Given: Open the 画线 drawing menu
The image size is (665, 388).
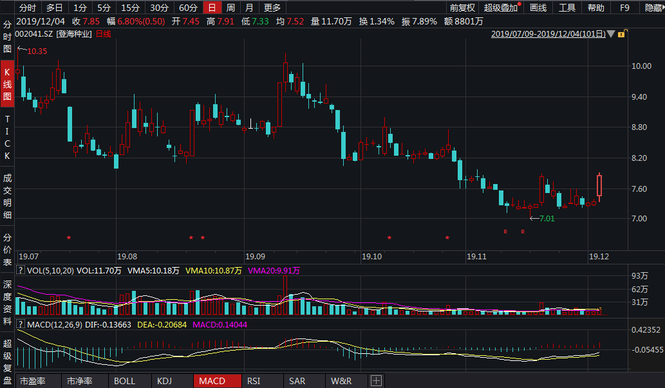Looking at the screenshot, I should click(538, 8).
